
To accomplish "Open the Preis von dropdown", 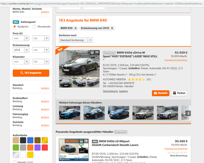I will click(21, 38).
